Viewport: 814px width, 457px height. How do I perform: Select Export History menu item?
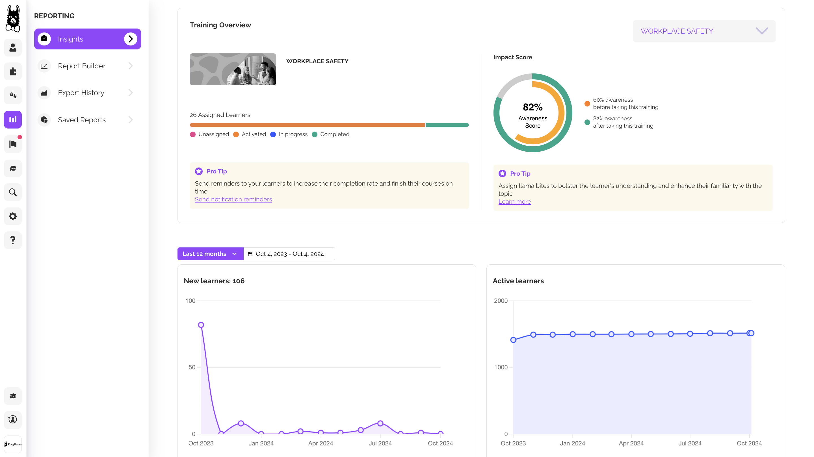[81, 93]
